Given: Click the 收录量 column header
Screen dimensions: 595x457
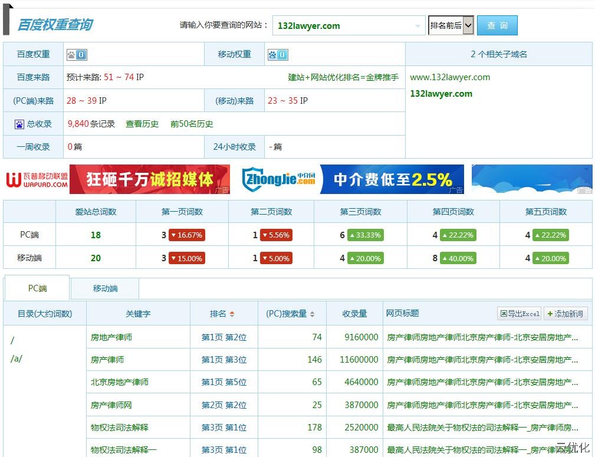Looking at the screenshot, I should coord(354,314).
